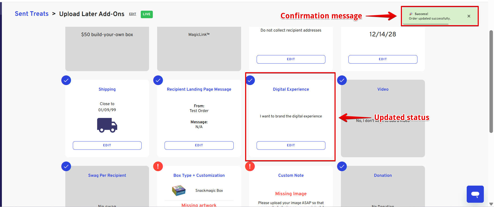Dismiss the Success notification toast
The image size is (494, 207).
469,16
